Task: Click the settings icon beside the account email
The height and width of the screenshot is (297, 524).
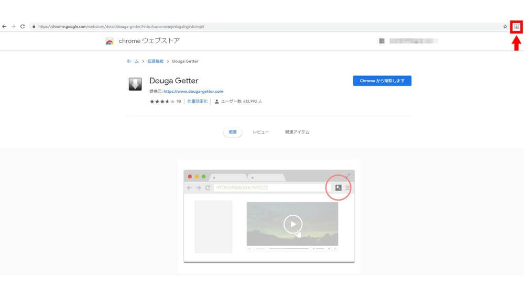Action: click(381, 41)
